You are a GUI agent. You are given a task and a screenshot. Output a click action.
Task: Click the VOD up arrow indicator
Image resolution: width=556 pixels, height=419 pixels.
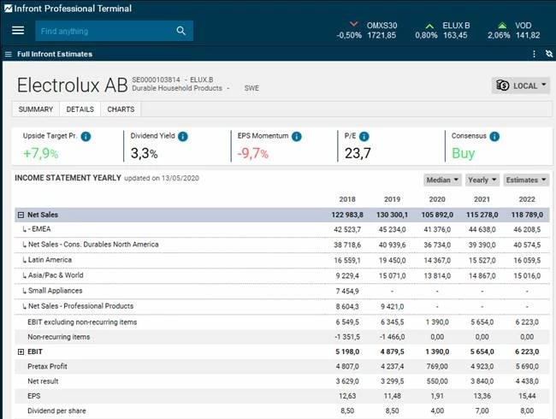click(502, 26)
